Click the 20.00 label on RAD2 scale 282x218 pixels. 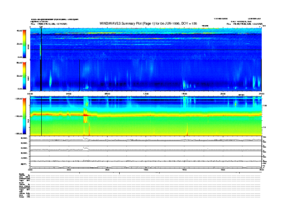pyautogui.click(x=19, y=44)
